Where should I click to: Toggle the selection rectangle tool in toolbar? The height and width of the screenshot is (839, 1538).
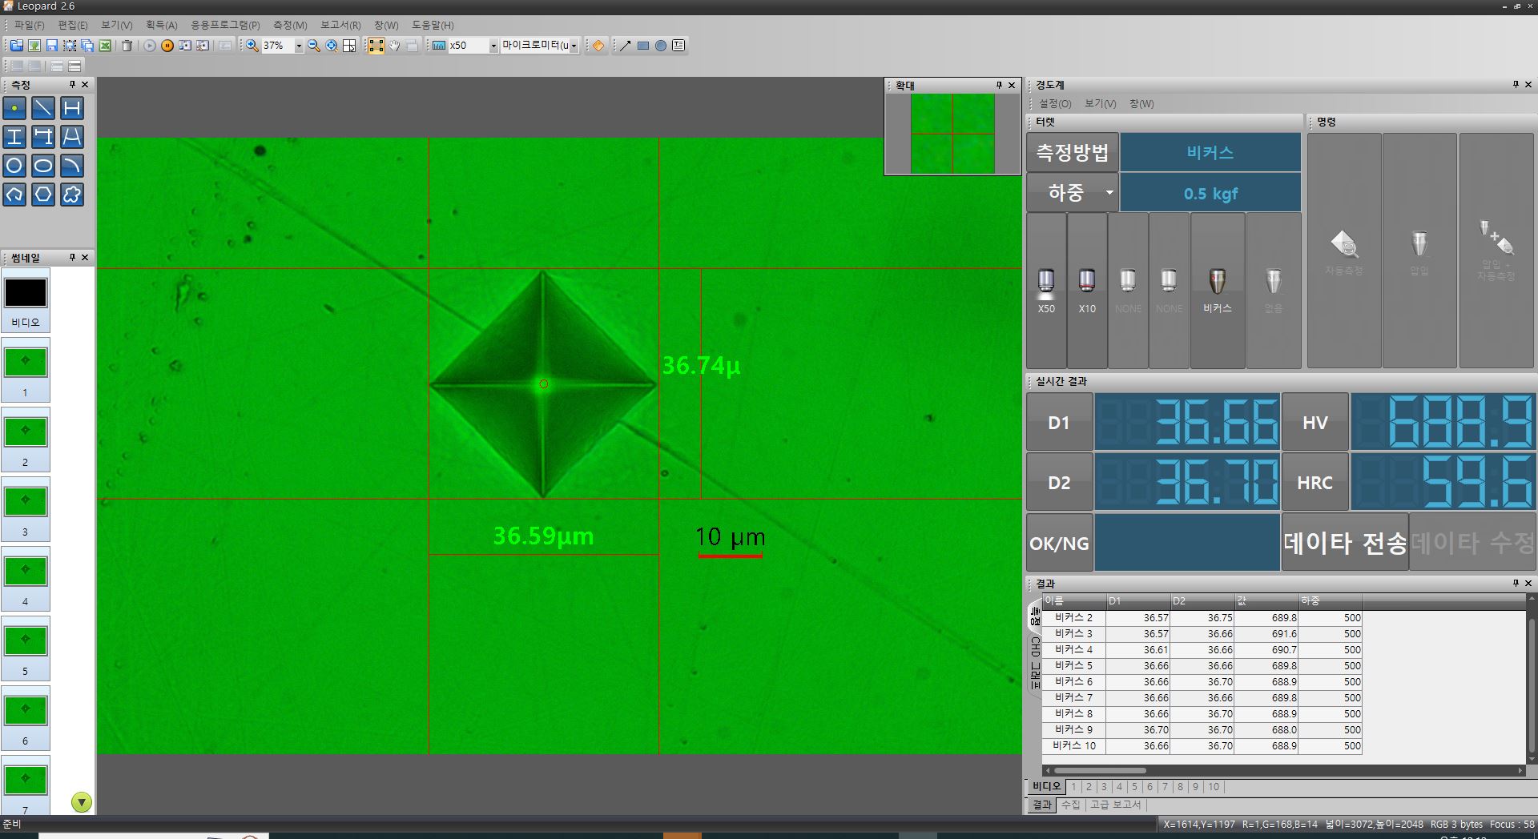[x=376, y=46]
